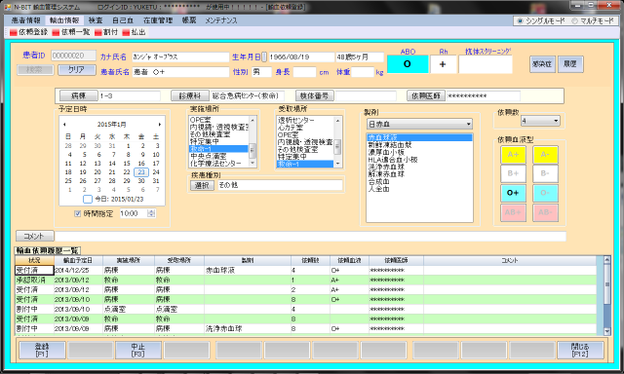
Task: Open the 製剤 日赤血 dropdown
Action: point(468,125)
